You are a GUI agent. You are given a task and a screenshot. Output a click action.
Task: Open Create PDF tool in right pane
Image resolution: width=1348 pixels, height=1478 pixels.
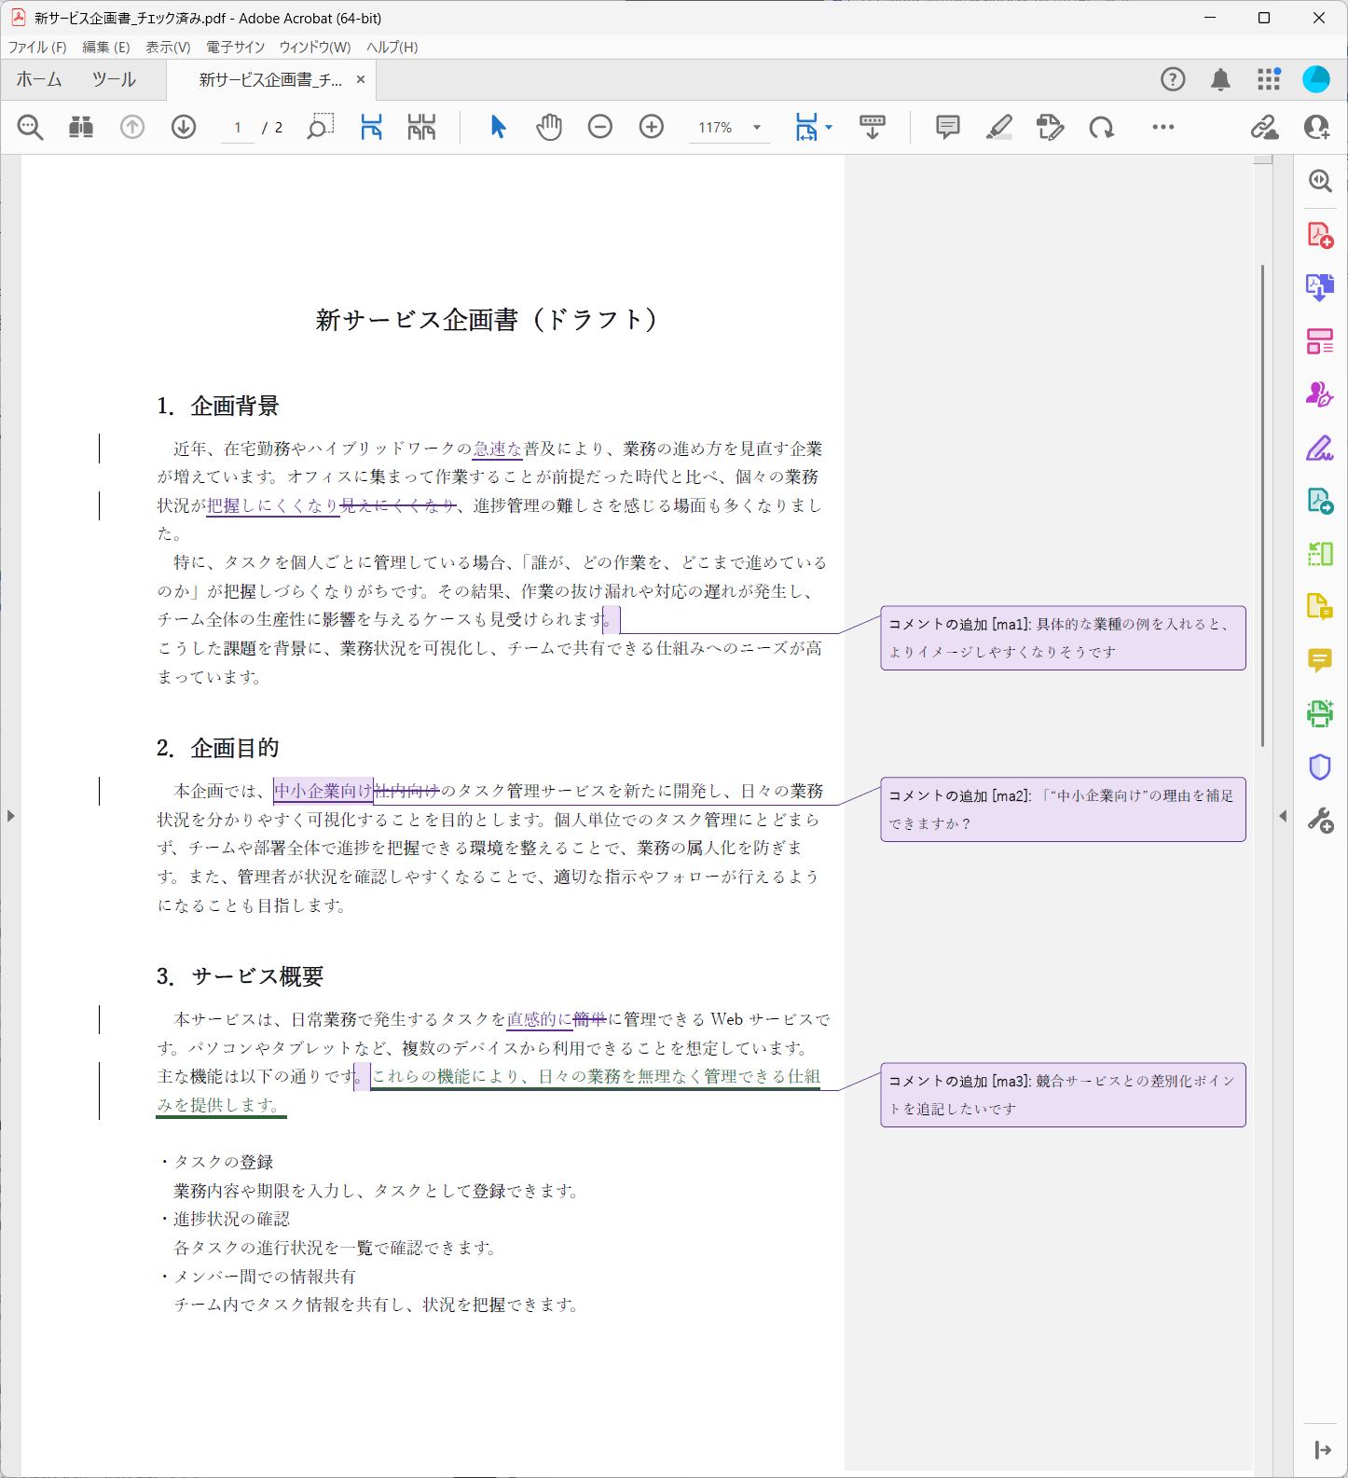tap(1320, 234)
